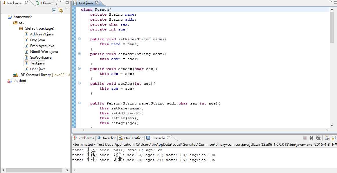The height and width of the screenshot is (173, 337).
Task: Collapse the Person constructor fold
Action: tap(79, 103)
